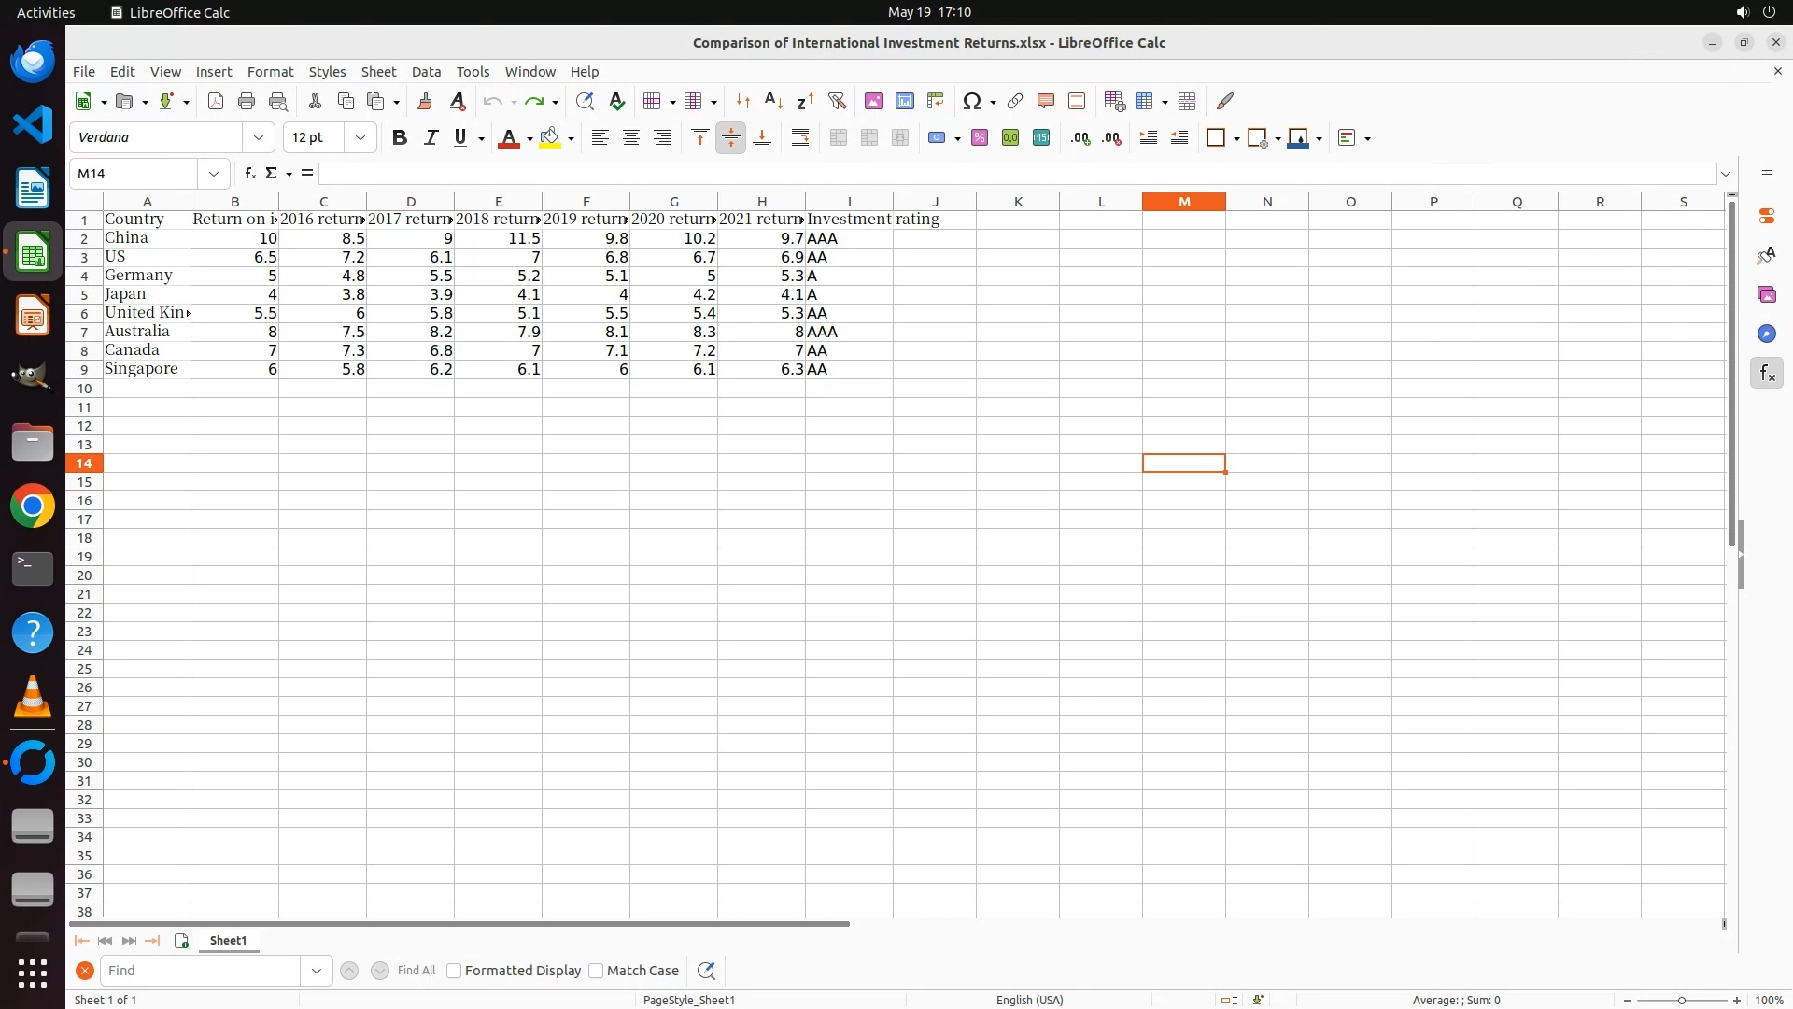Click the AutoFilter icon

click(x=837, y=101)
